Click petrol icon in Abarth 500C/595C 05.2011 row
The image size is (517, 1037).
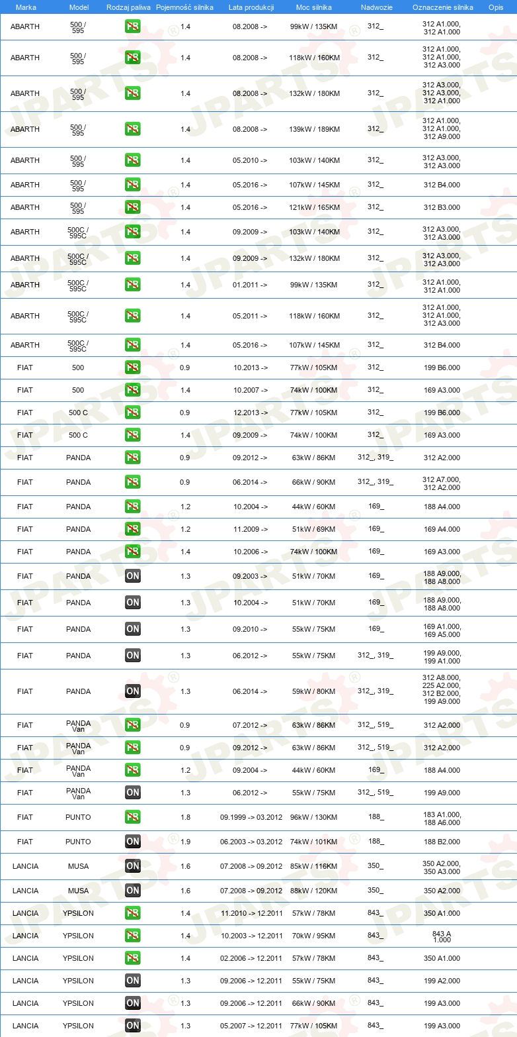[x=133, y=316]
